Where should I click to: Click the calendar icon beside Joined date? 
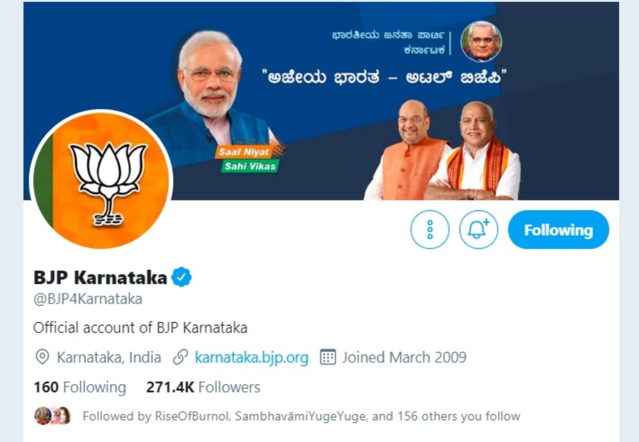pos(327,357)
